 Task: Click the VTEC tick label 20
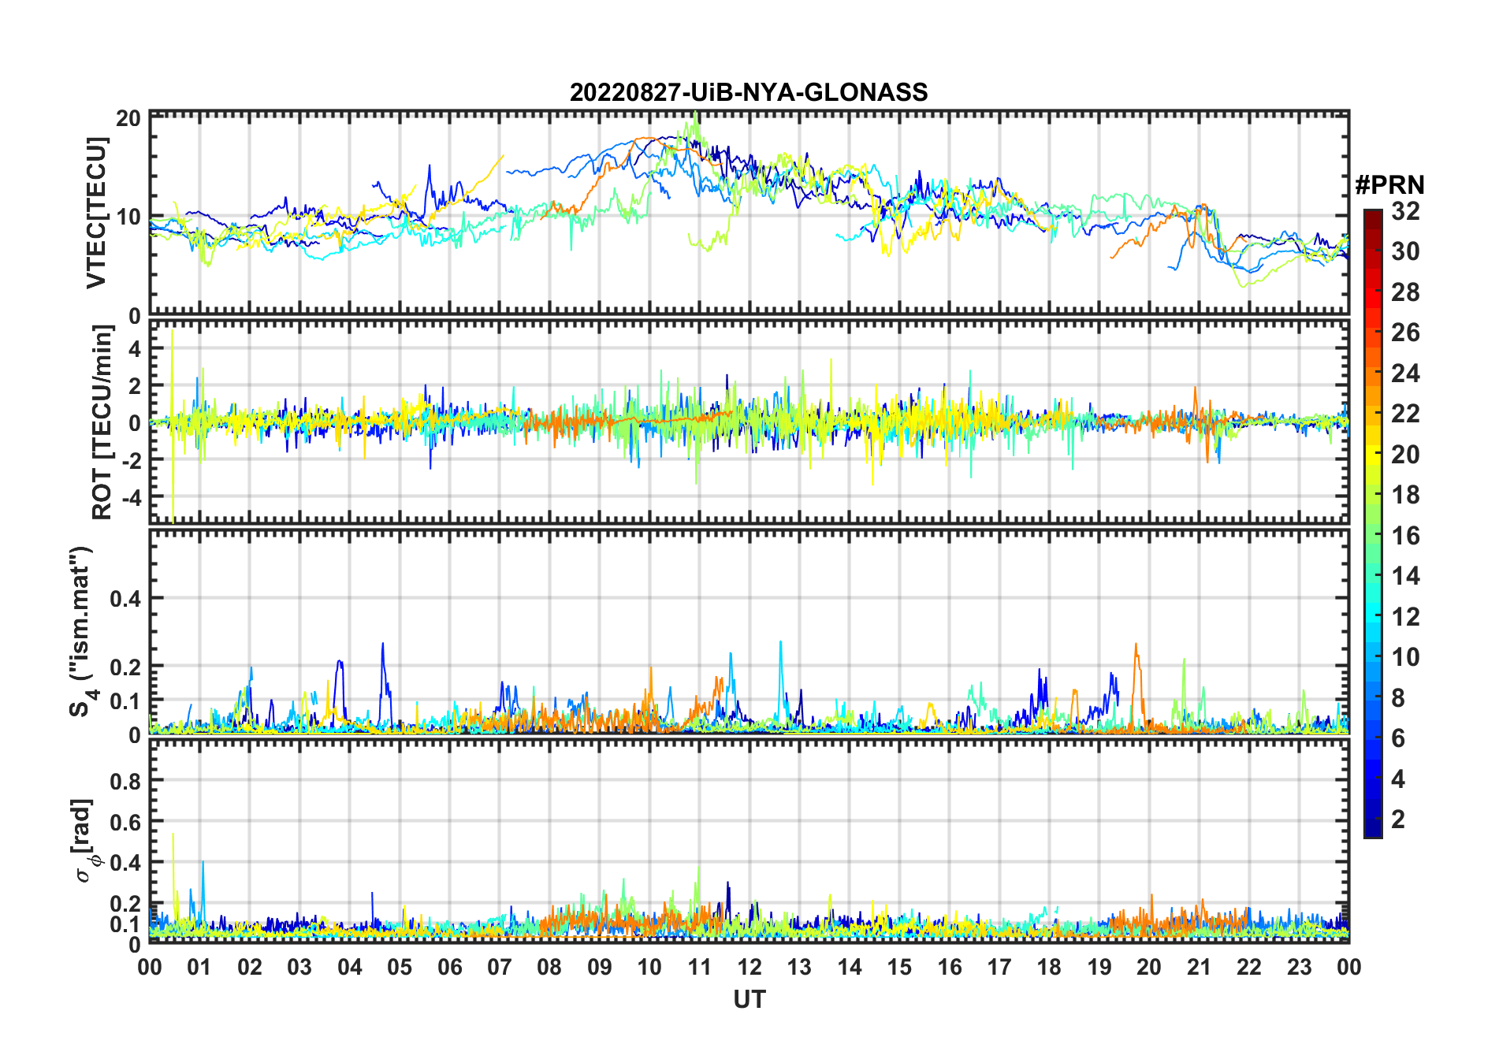coord(128,118)
